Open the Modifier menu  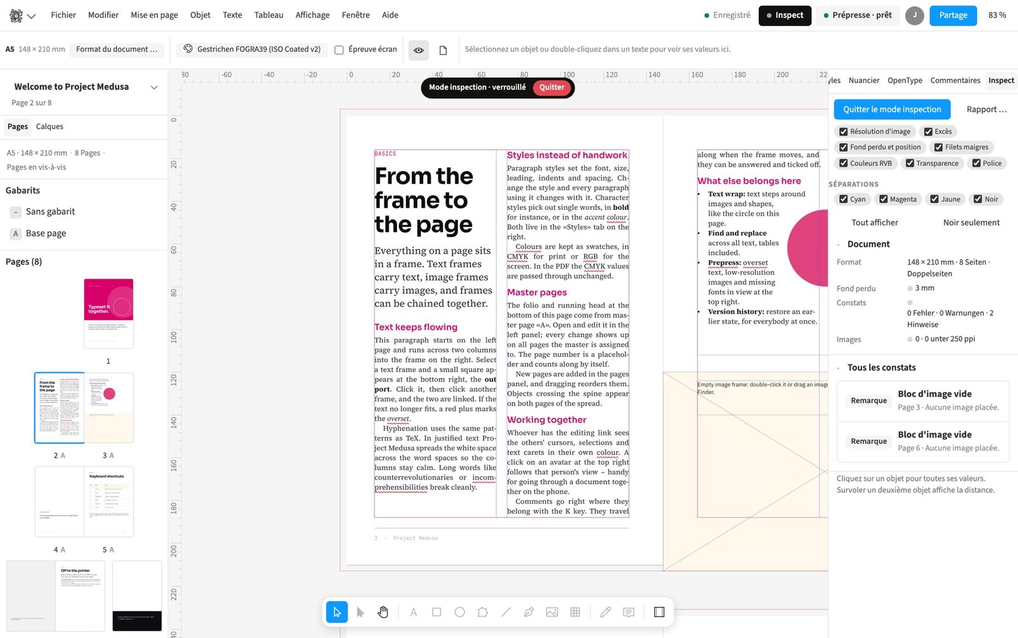coord(103,15)
